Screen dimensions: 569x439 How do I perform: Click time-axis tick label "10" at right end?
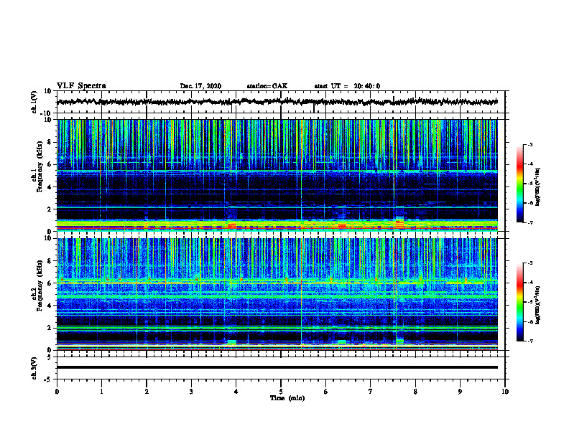coord(505,392)
